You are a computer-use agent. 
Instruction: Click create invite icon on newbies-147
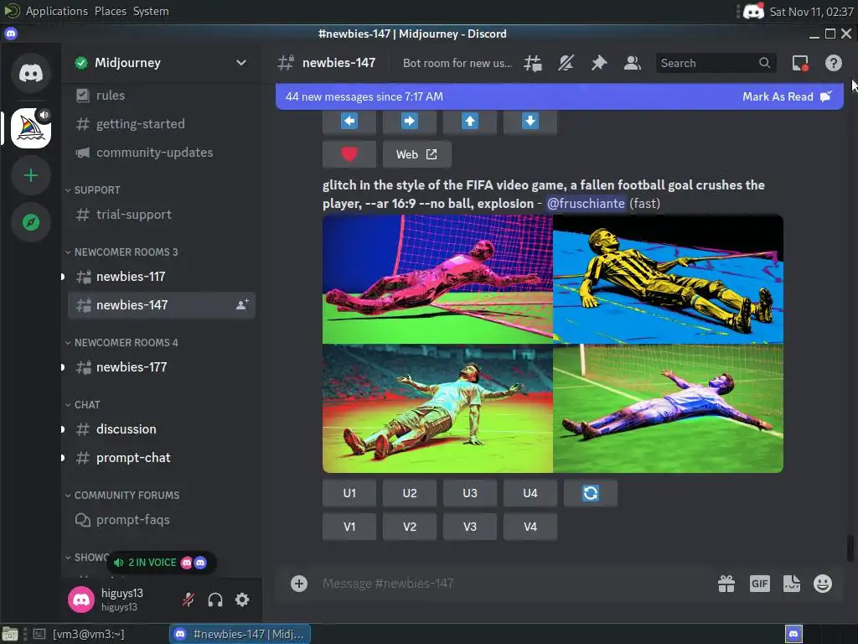click(242, 305)
